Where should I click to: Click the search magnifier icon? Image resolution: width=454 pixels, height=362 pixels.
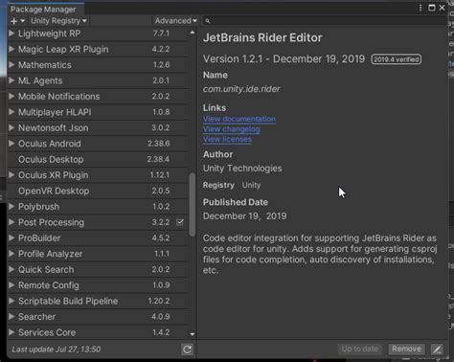tap(208, 21)
